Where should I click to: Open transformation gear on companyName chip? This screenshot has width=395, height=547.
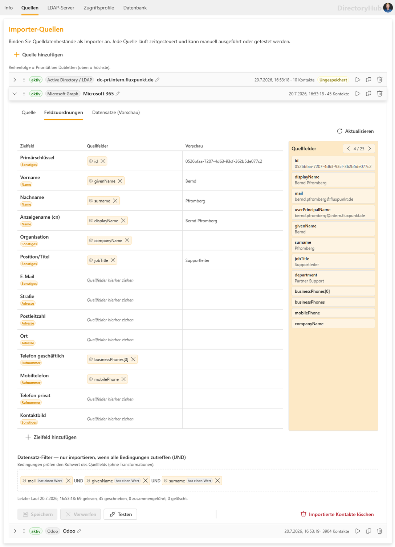point(91,240)
